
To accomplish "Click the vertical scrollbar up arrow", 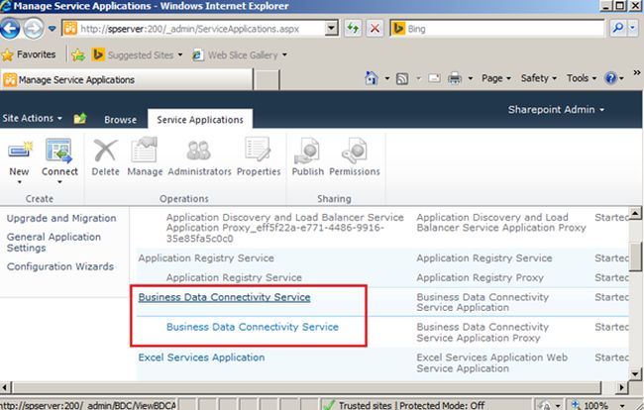I will click(x=635, y=213).
